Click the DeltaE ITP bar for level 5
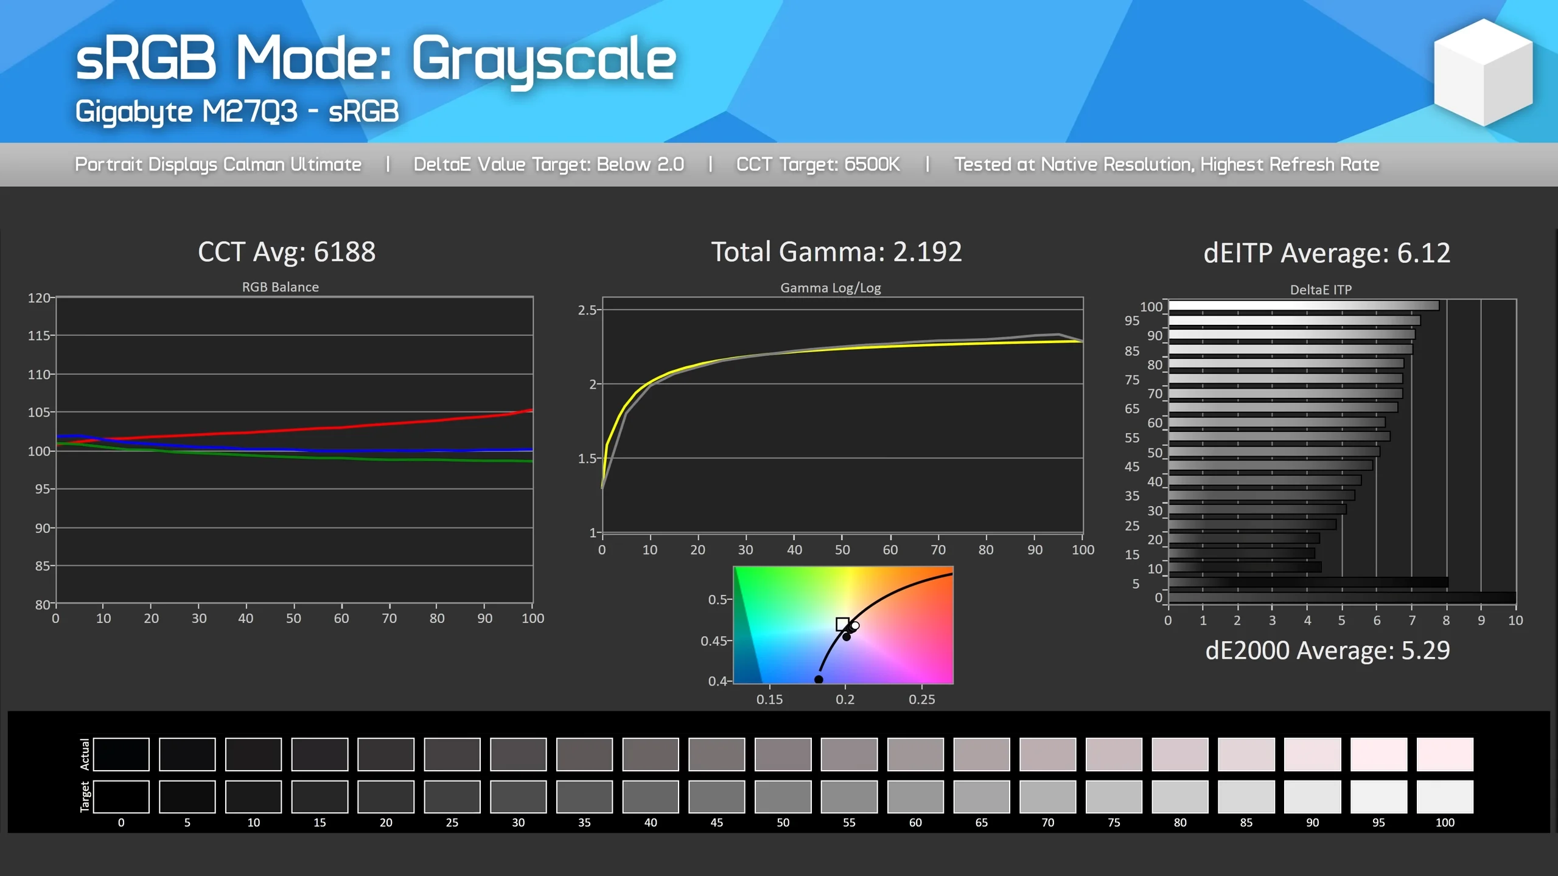Image resolution: width=1558 pixels, height=876 pixels. (1308, 583)
